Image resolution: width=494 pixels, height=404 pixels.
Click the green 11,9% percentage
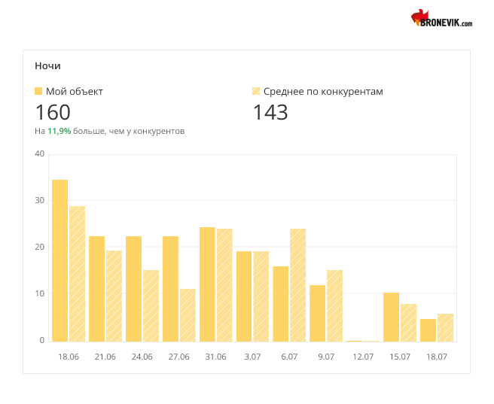tap(59, 131)
